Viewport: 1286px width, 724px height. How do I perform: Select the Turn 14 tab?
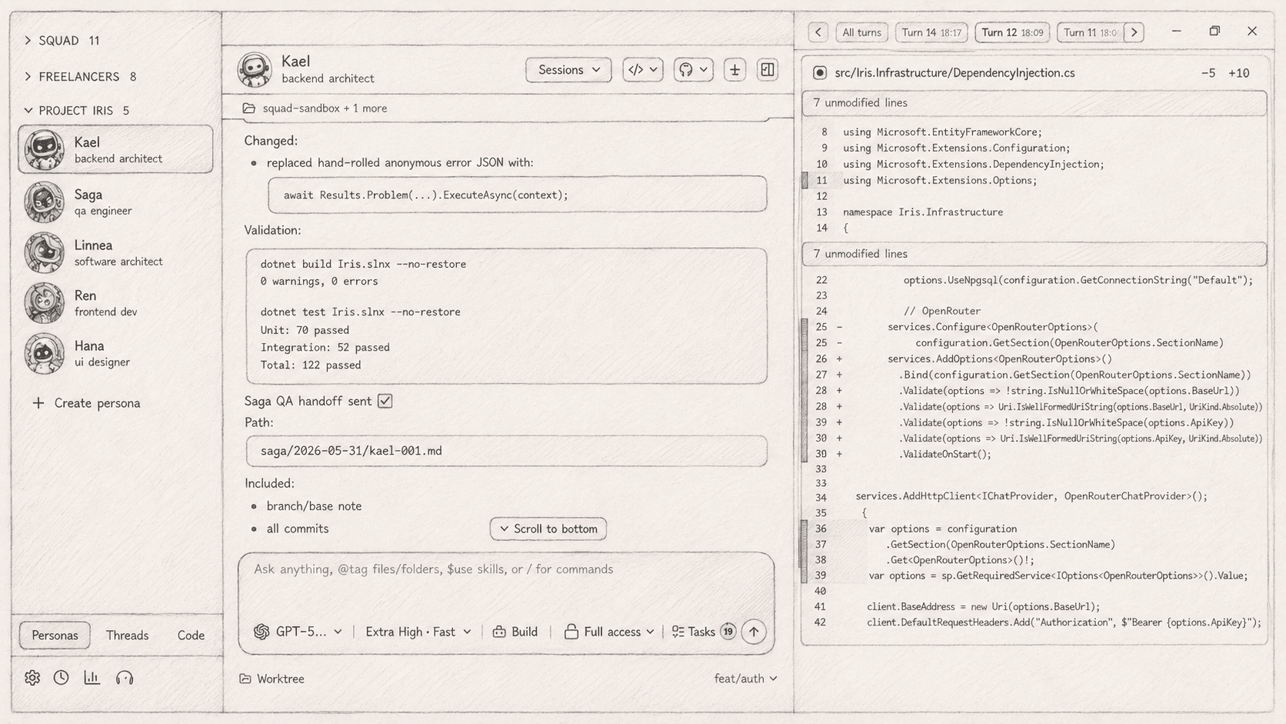931,32
